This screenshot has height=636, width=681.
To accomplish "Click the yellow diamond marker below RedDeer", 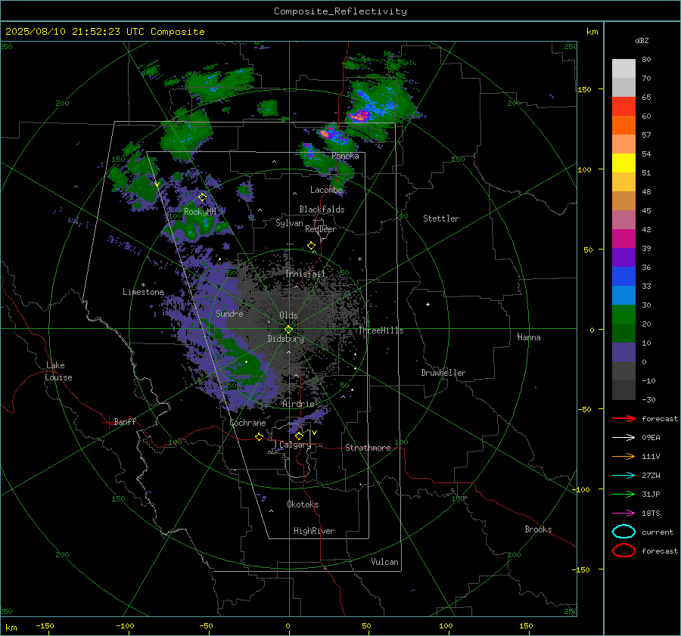I will pyautogui.click(x=311, y=246).
